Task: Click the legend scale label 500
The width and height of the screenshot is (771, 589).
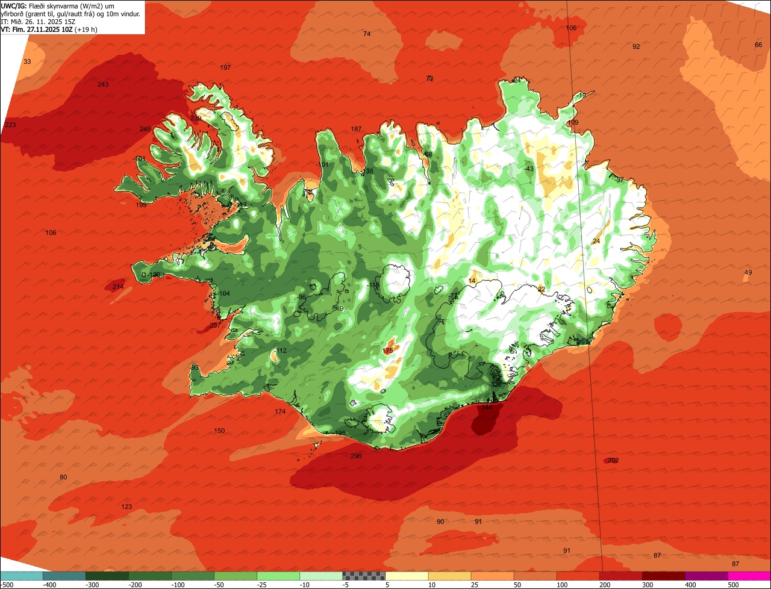Action: 733,585
